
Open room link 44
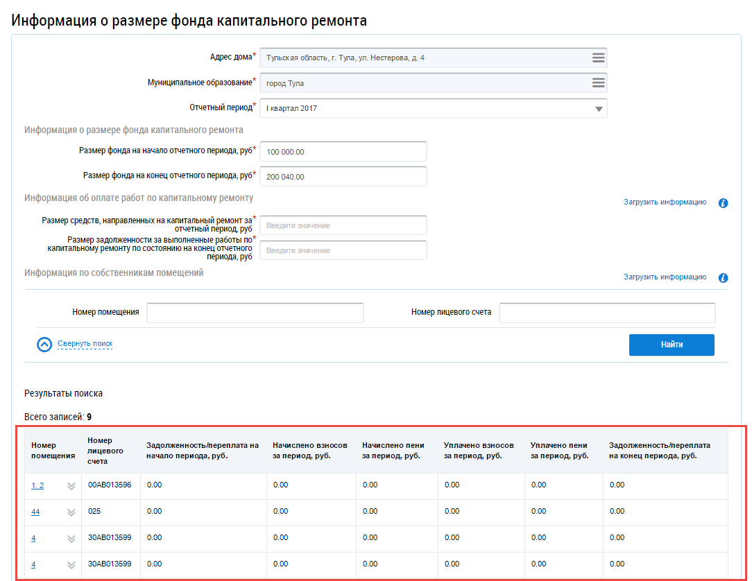tap(35, 512)
